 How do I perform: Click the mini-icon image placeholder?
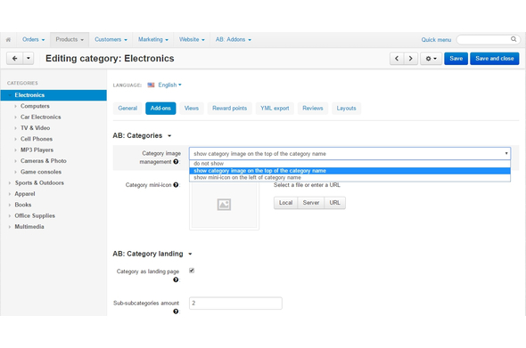click(224, 205)
